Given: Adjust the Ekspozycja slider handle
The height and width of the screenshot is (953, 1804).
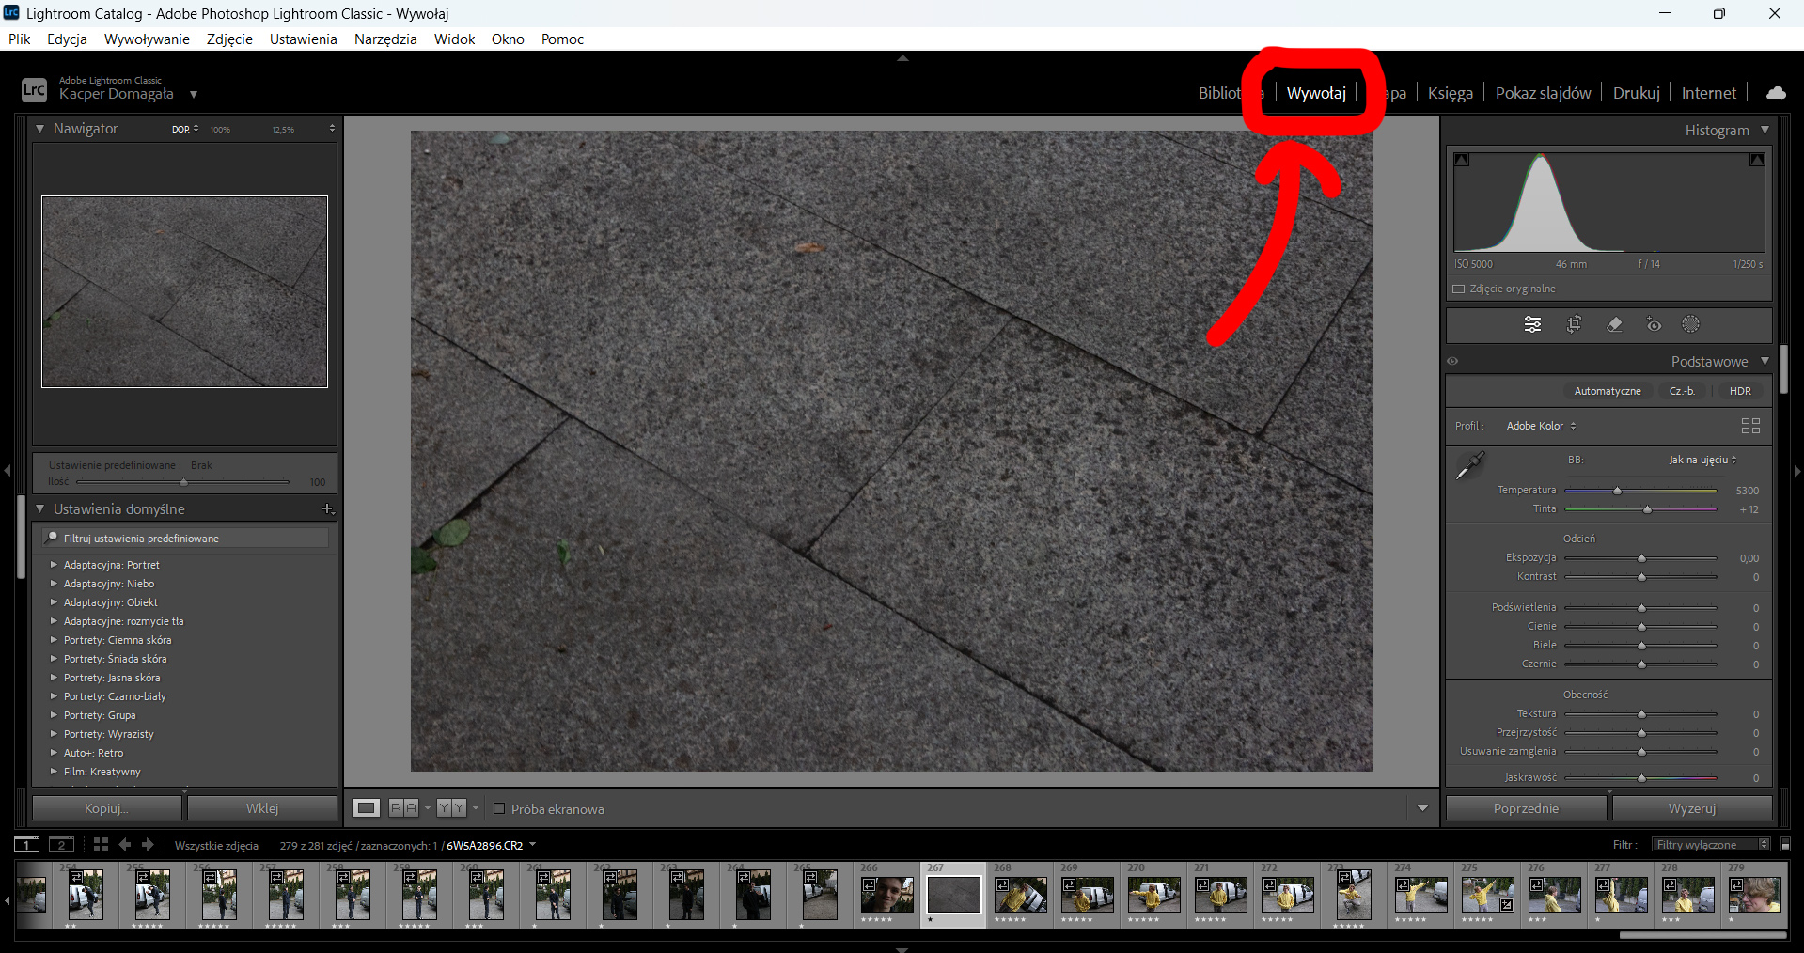Looking at the screenshot, I should tap(1641, 558).
